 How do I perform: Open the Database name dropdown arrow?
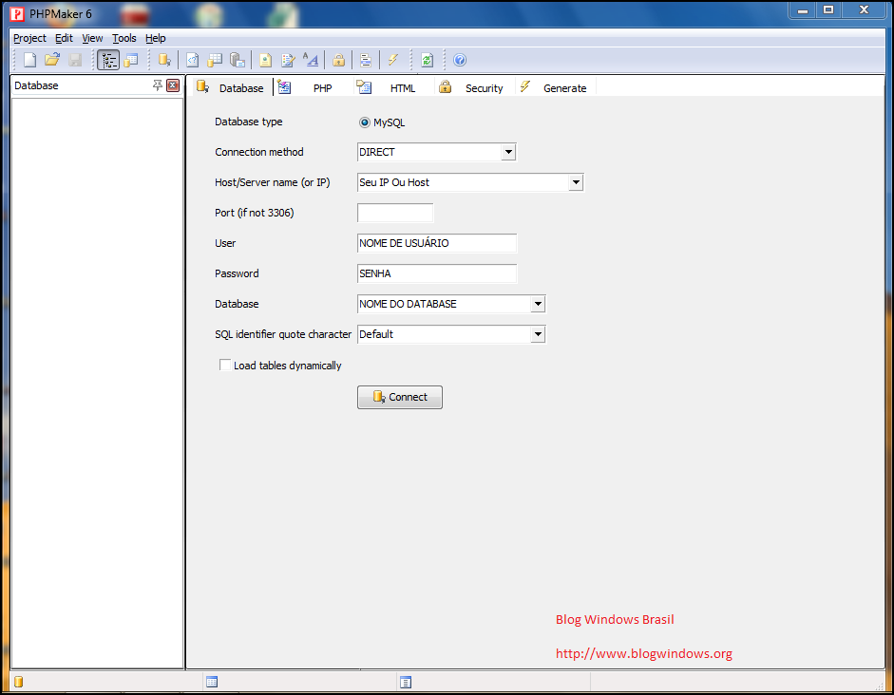[538, 304]
